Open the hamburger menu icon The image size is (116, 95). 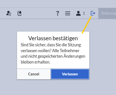[68, 13]
